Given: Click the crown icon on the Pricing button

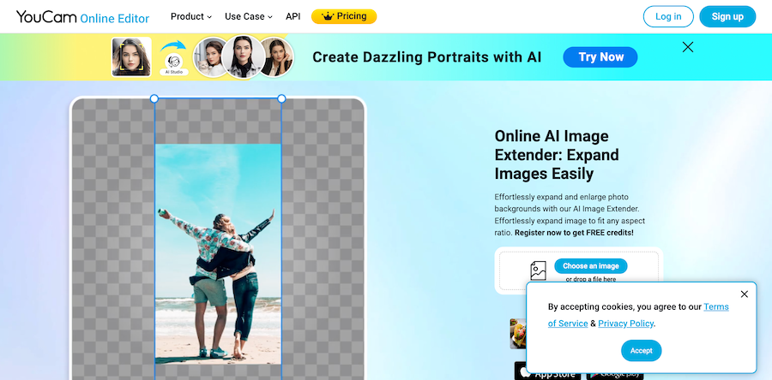Looking at the screenshot, I should [x=328, y=16].
